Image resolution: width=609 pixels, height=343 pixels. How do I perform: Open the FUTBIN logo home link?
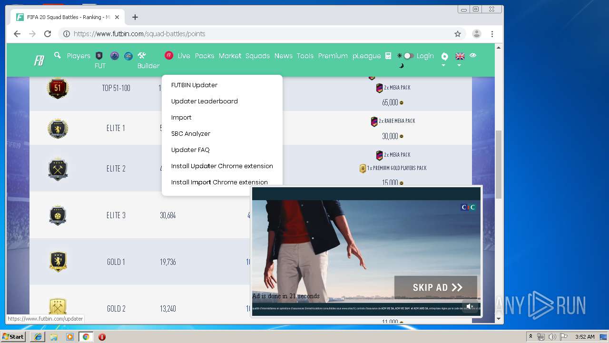(39, 61)
